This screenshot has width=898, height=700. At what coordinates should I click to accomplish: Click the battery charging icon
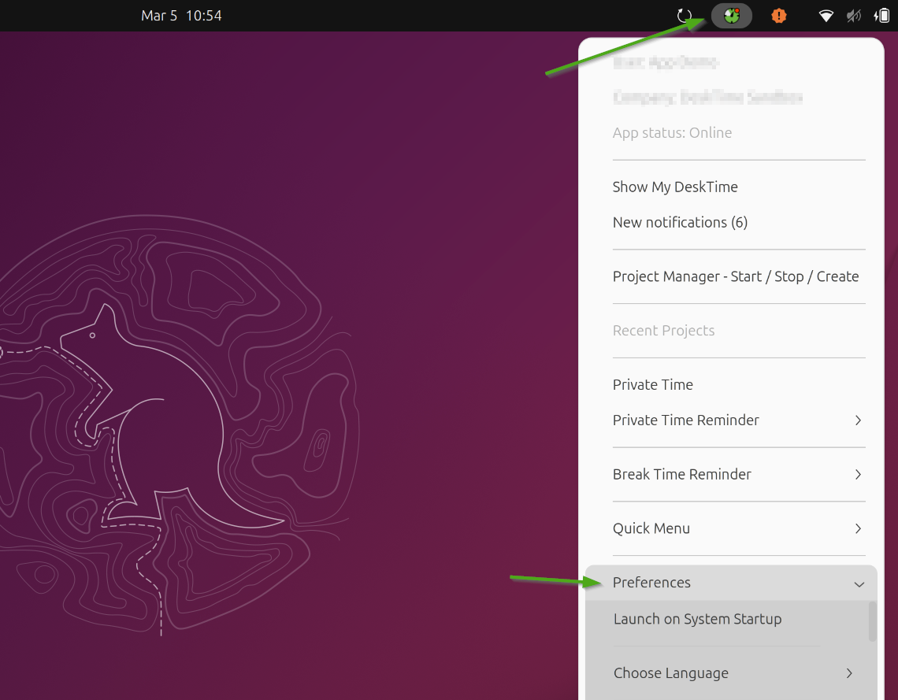click(x=881, y=16)
